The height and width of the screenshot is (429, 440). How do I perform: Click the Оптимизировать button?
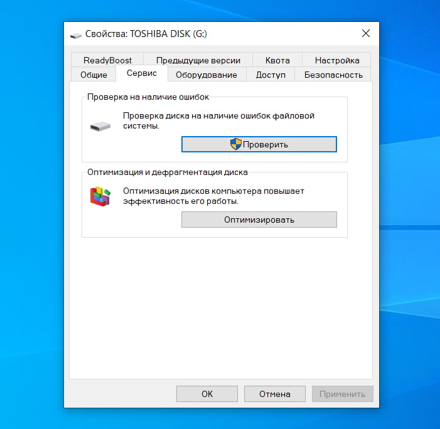point(259,220)
